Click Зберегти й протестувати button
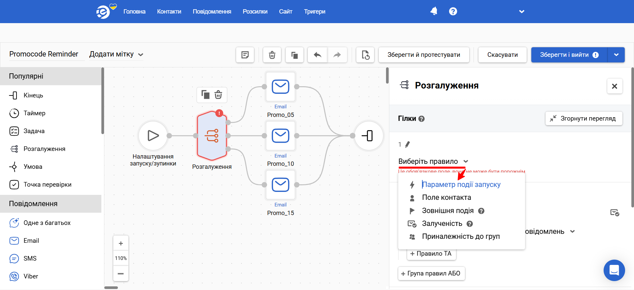Image resolution: width=634 pixels, height=290 pixels. pyautogui.click(x=424, y=55)
